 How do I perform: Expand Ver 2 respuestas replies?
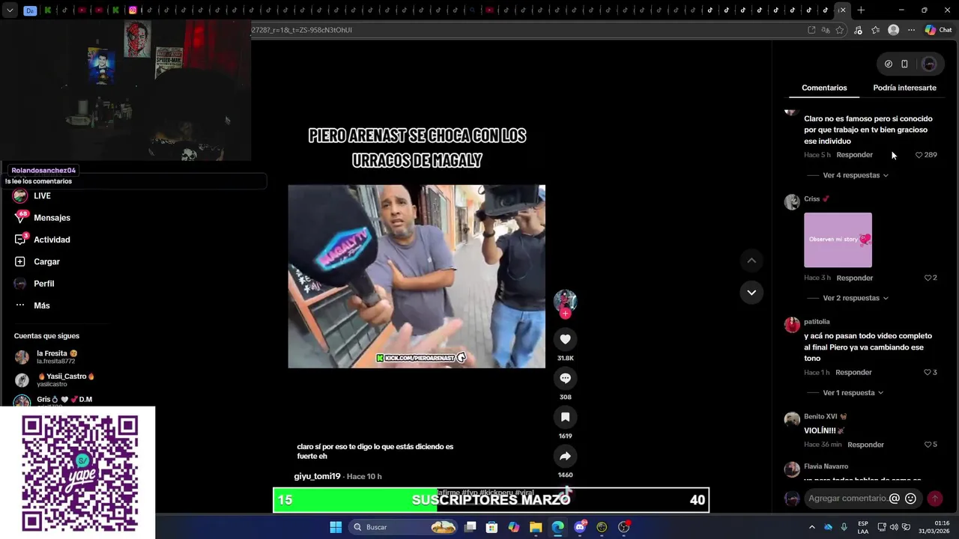856,298
